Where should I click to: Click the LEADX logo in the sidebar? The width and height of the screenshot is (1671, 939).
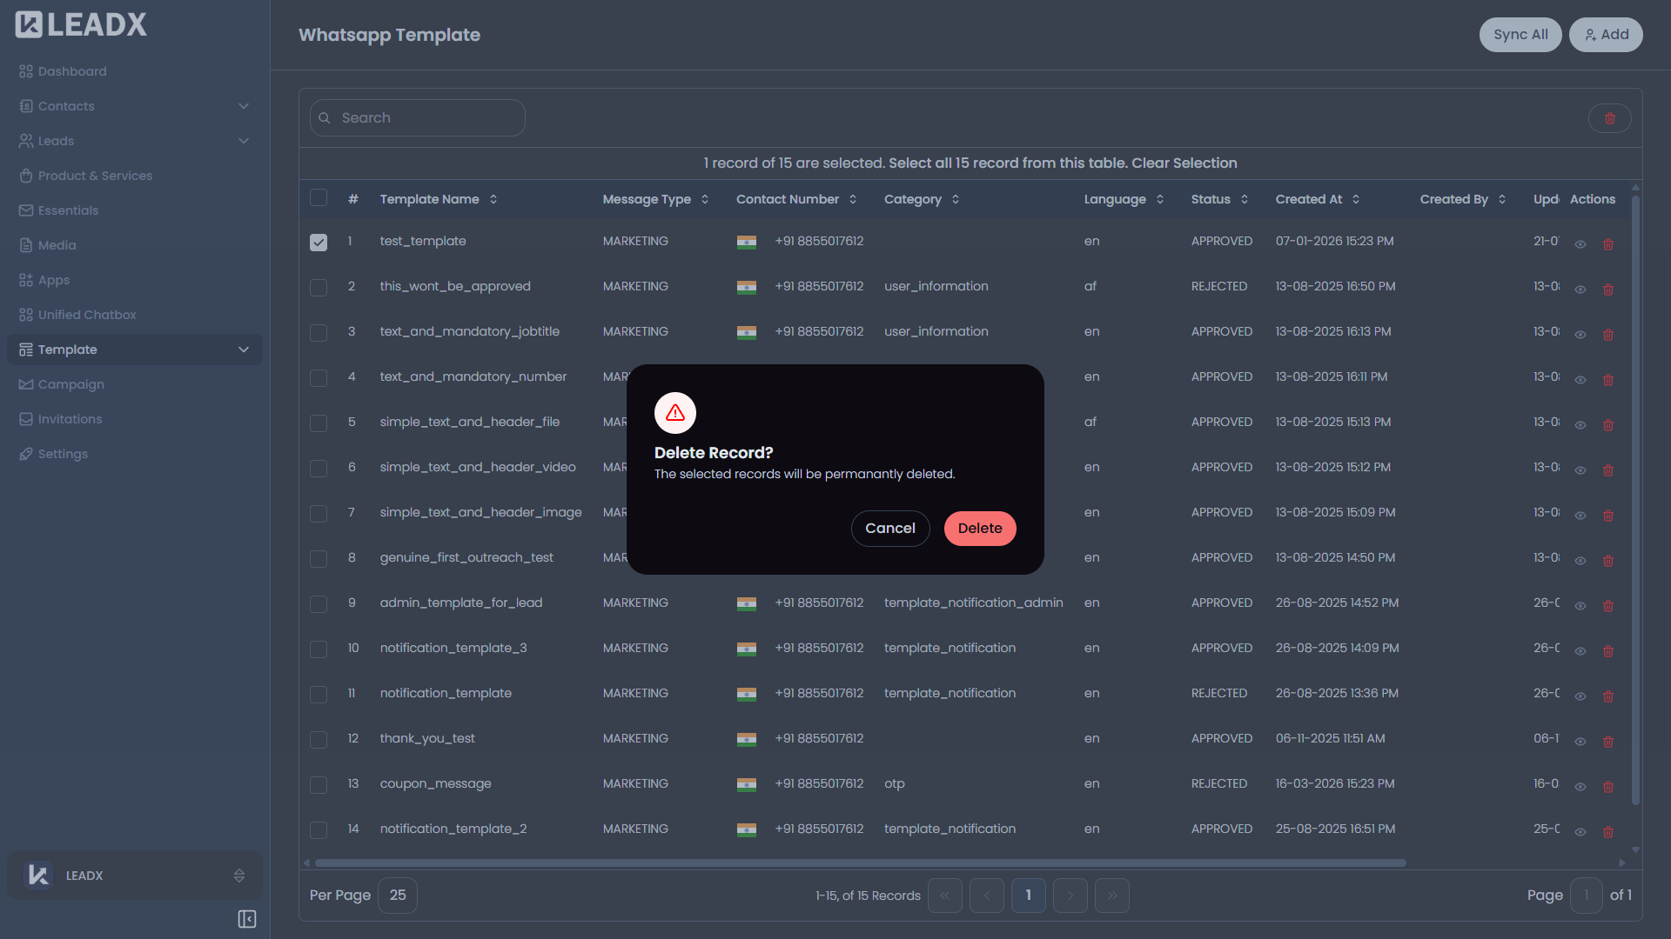(81, 24)
